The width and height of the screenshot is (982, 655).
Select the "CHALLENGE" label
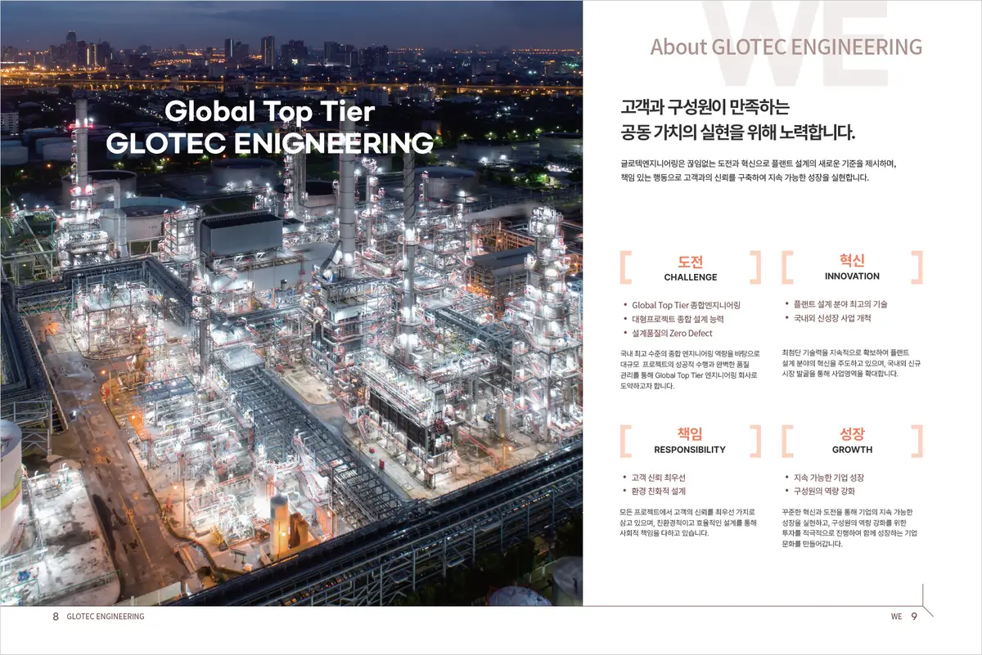pos(691,278)
